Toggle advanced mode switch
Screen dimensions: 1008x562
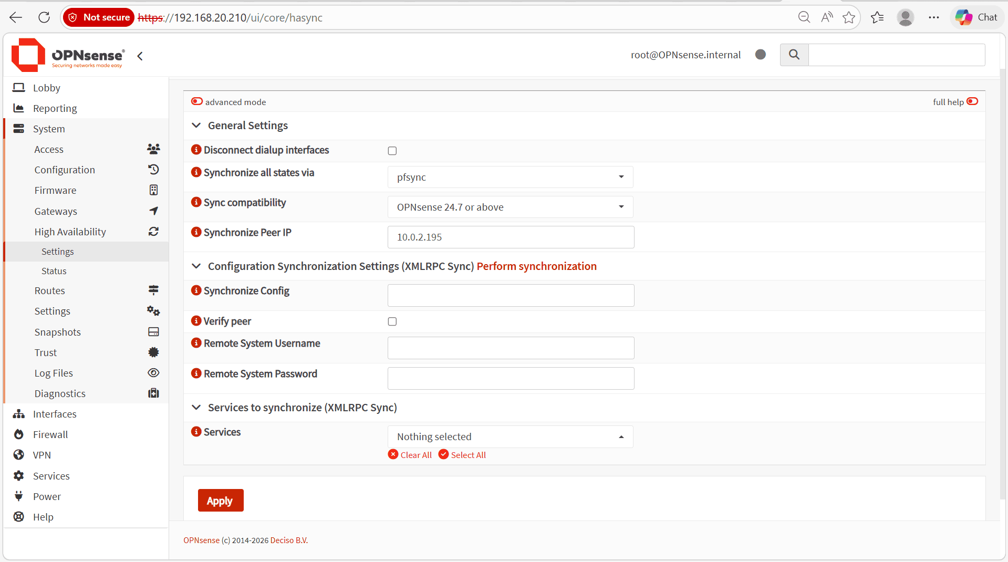tap(197, 101)
